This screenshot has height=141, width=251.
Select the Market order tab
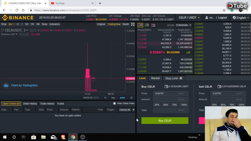(x=155, y=78)
